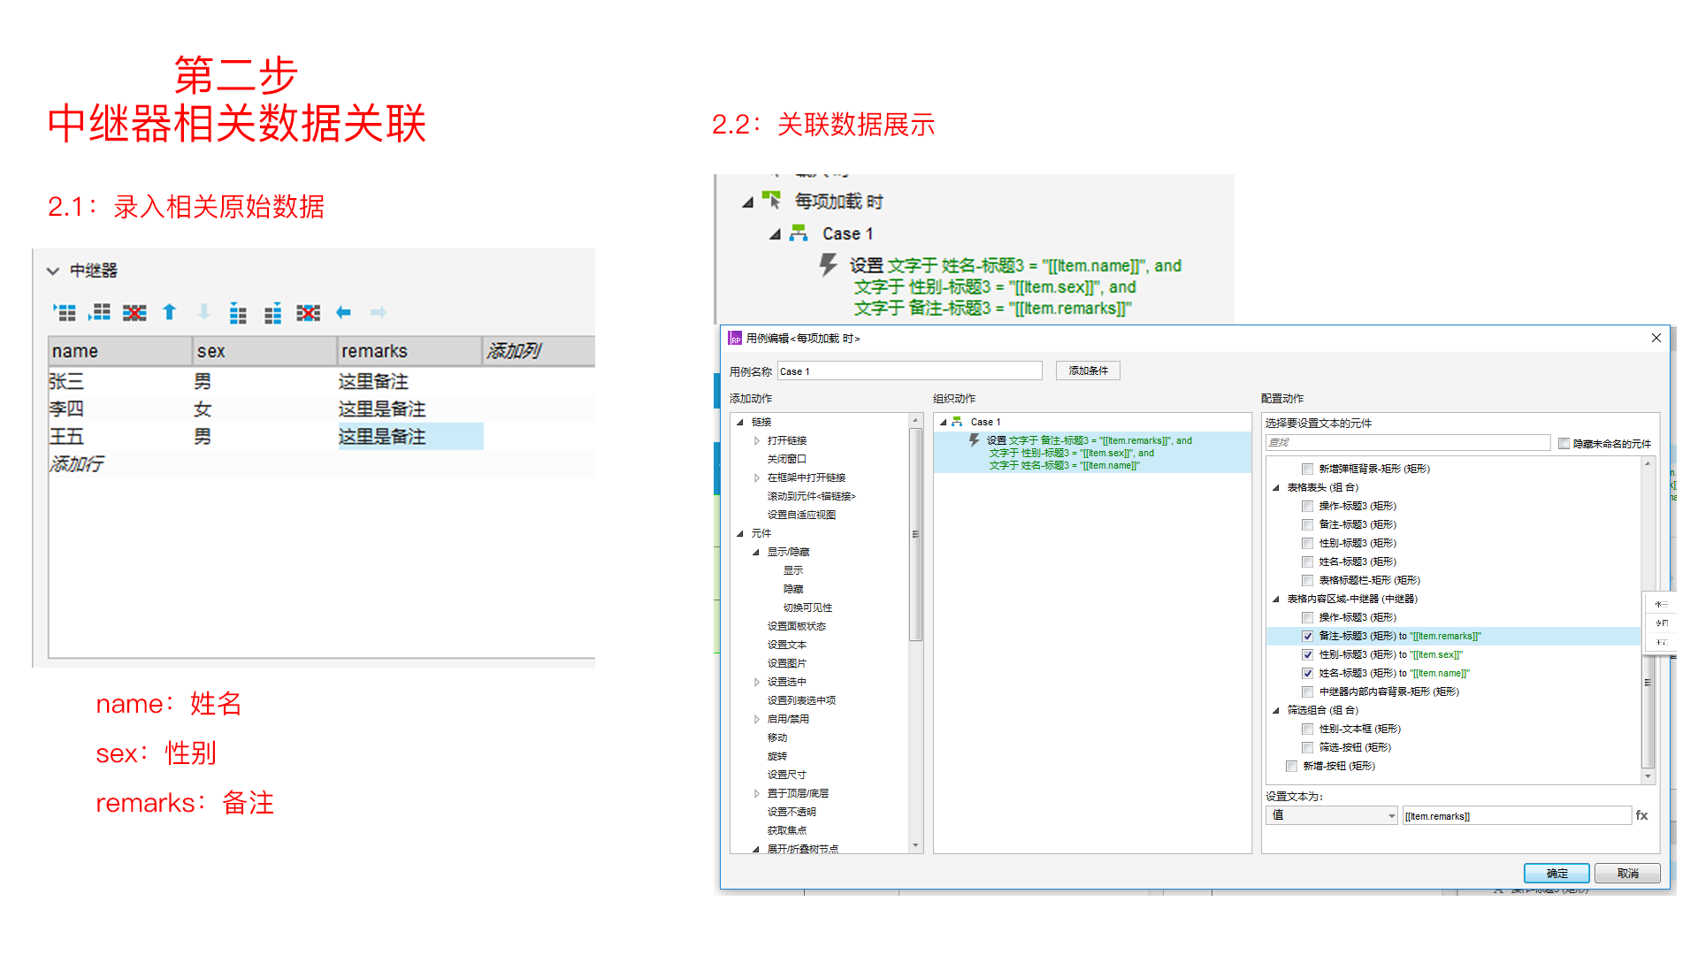Collapse the 链接 action group
Screen dimensions: 1698x955
point(740,423)
